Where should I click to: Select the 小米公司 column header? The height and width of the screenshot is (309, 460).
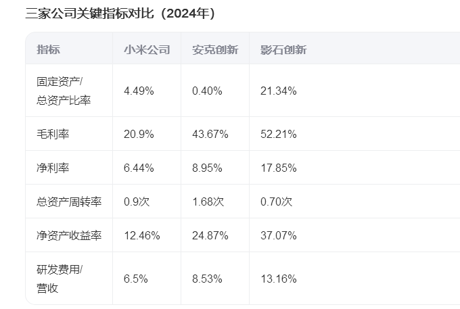(147, 49)
